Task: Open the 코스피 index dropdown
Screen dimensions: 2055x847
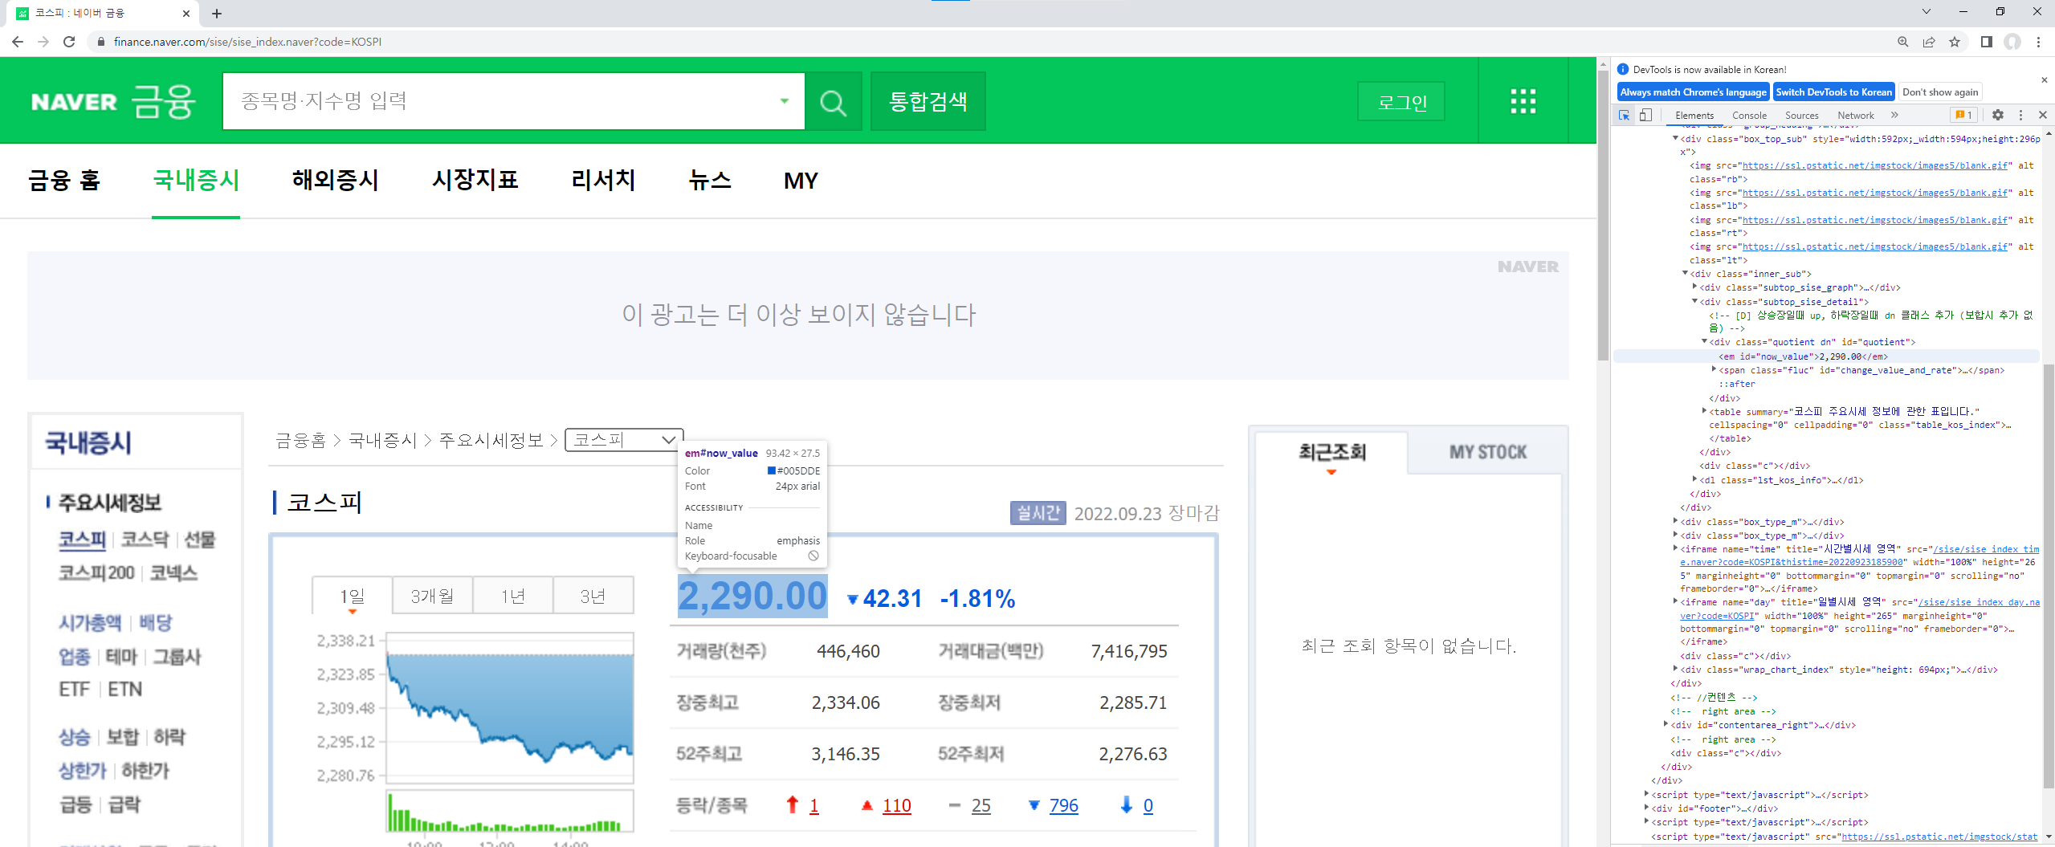Action: click(624, 440)
